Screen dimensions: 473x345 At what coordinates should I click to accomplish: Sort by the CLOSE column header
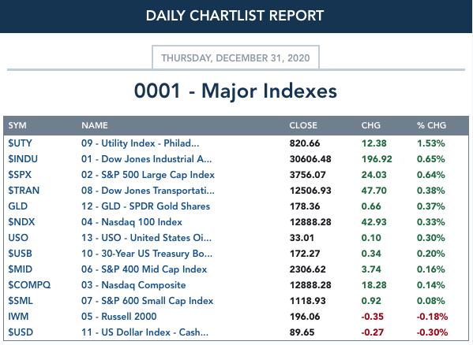[x=303, y=125]
